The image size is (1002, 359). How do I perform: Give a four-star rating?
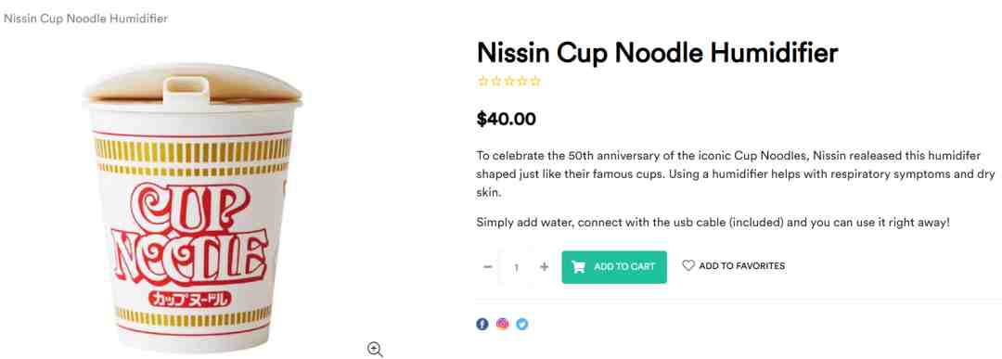click(522, 81)
